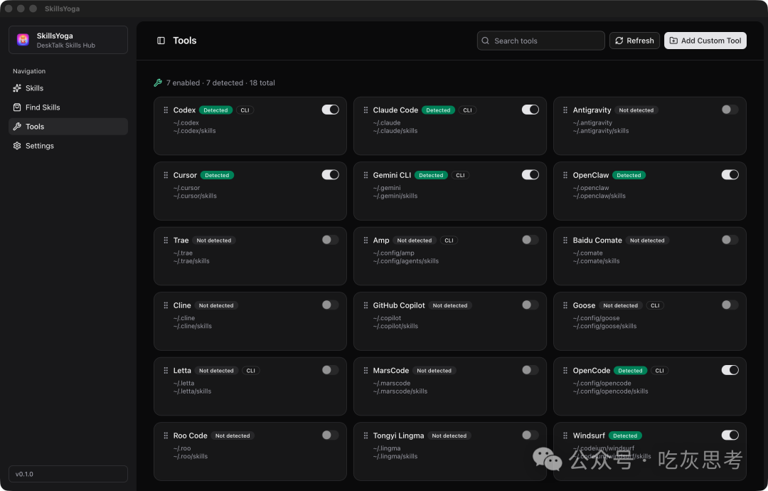Enable the GitHub Copilot toggle
This screenshot has width=768, height=491.
pos(530,305)
